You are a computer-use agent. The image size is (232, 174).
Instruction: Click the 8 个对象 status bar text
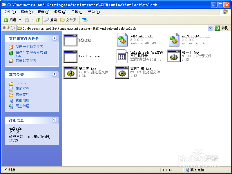[x=8, y=170]
